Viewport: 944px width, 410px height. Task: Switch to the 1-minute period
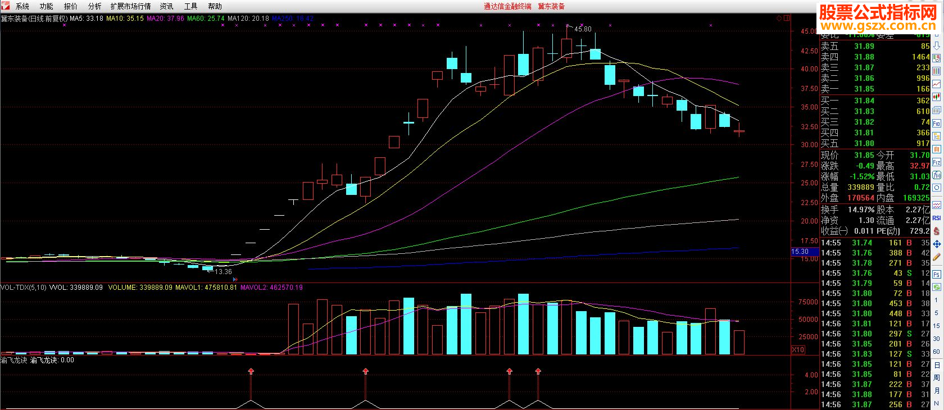point(937,301)
